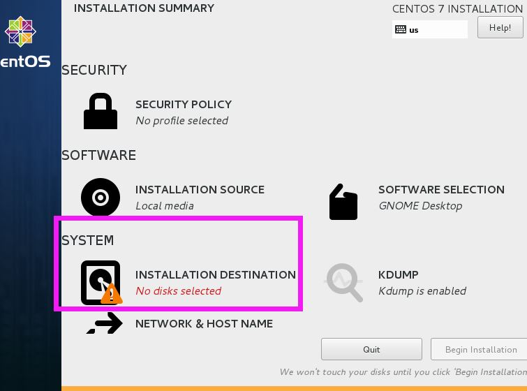Click the orange warning triangle on disk
Image resolution: width=527 pixels, height=391 pixels.
tap(111, 295)
